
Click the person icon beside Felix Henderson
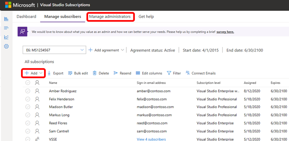37,99
